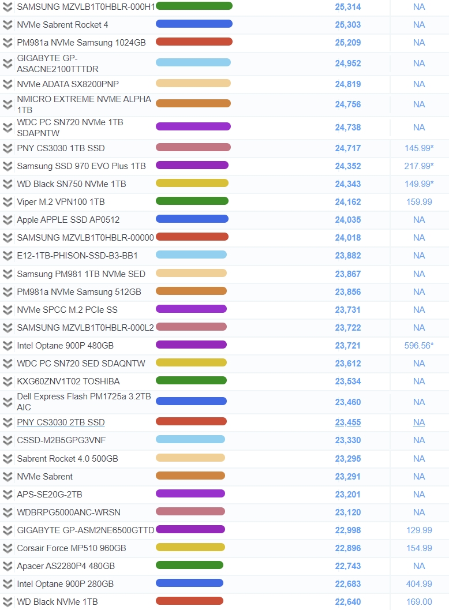This screenshot has height=610, width=449.
Task: Click score 23,455 for PNY CS3030 2TB
Action: point(348,422)
